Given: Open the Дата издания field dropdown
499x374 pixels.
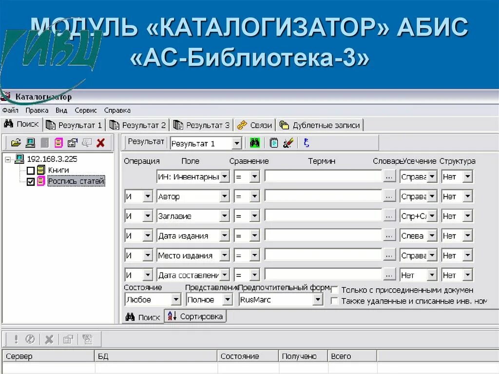Looking at the screenshot, I should coord(224,236).
